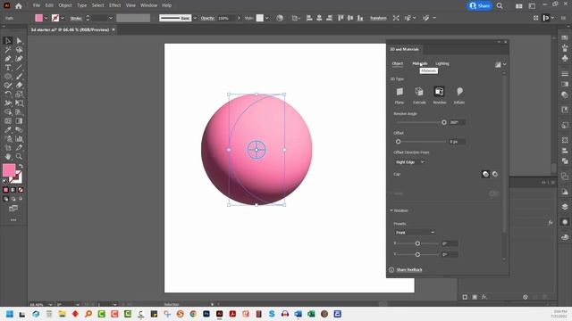Open fill color dropdown in control bar
This screenshot has width=572, height=321.
[46, 18]
